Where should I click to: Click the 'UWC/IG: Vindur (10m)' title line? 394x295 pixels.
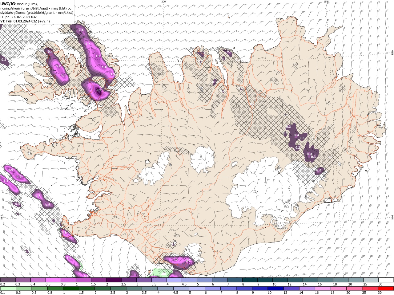(x=19, y=4)
